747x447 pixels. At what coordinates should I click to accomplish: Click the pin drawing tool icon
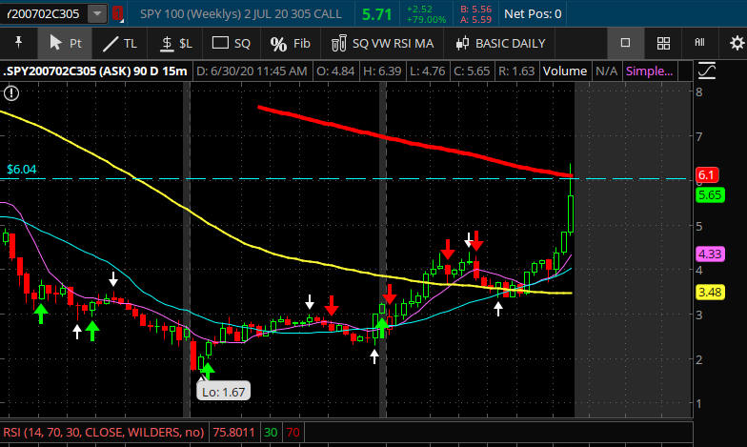(19, 43)
